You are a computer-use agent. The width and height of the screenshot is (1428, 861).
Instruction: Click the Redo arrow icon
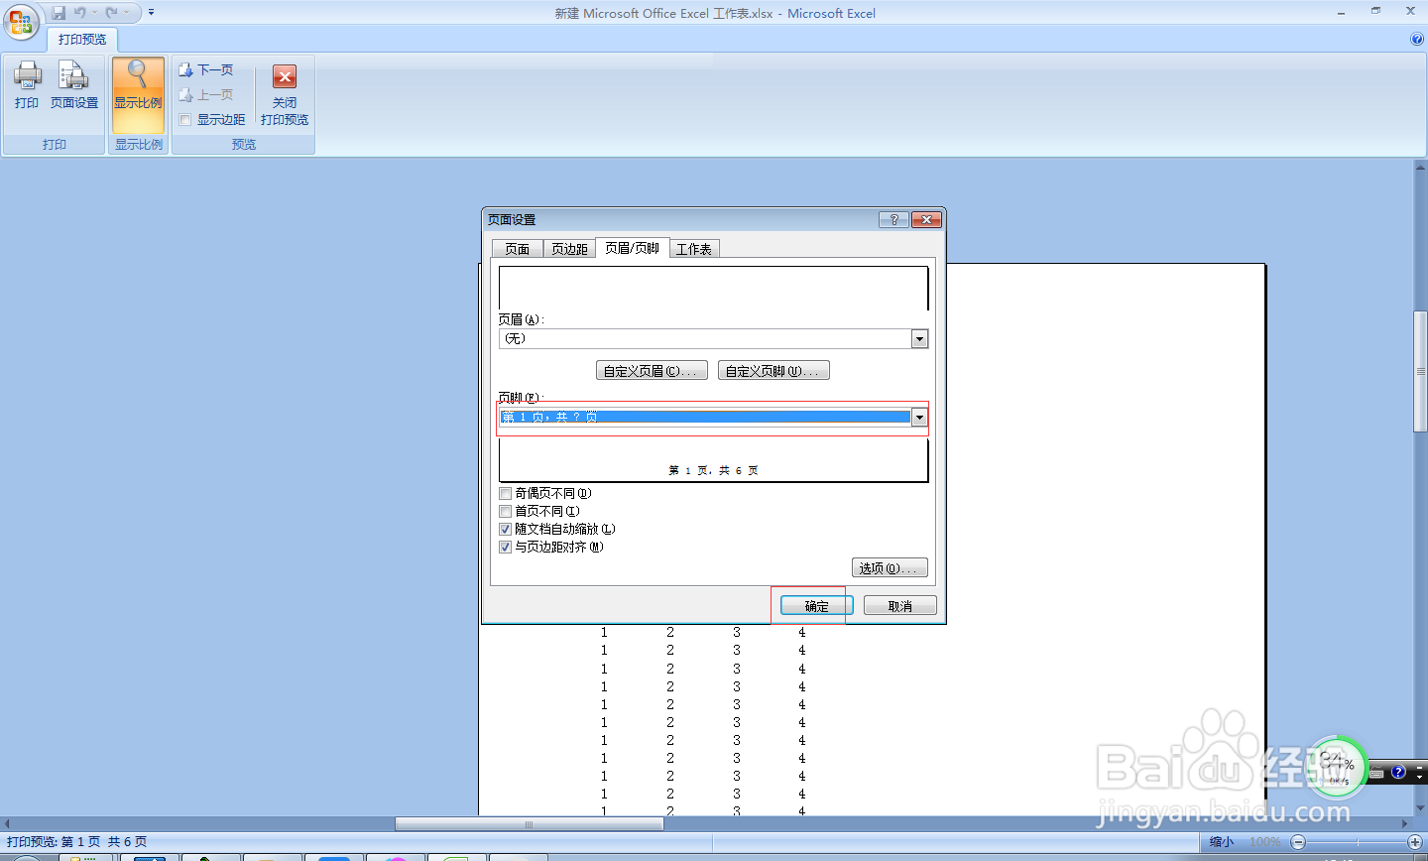(112, 13)
